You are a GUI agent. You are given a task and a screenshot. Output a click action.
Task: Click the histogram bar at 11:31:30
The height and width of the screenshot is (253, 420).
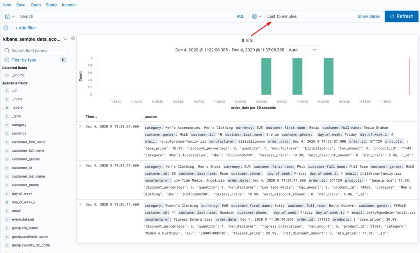click(x=297, y=77)
